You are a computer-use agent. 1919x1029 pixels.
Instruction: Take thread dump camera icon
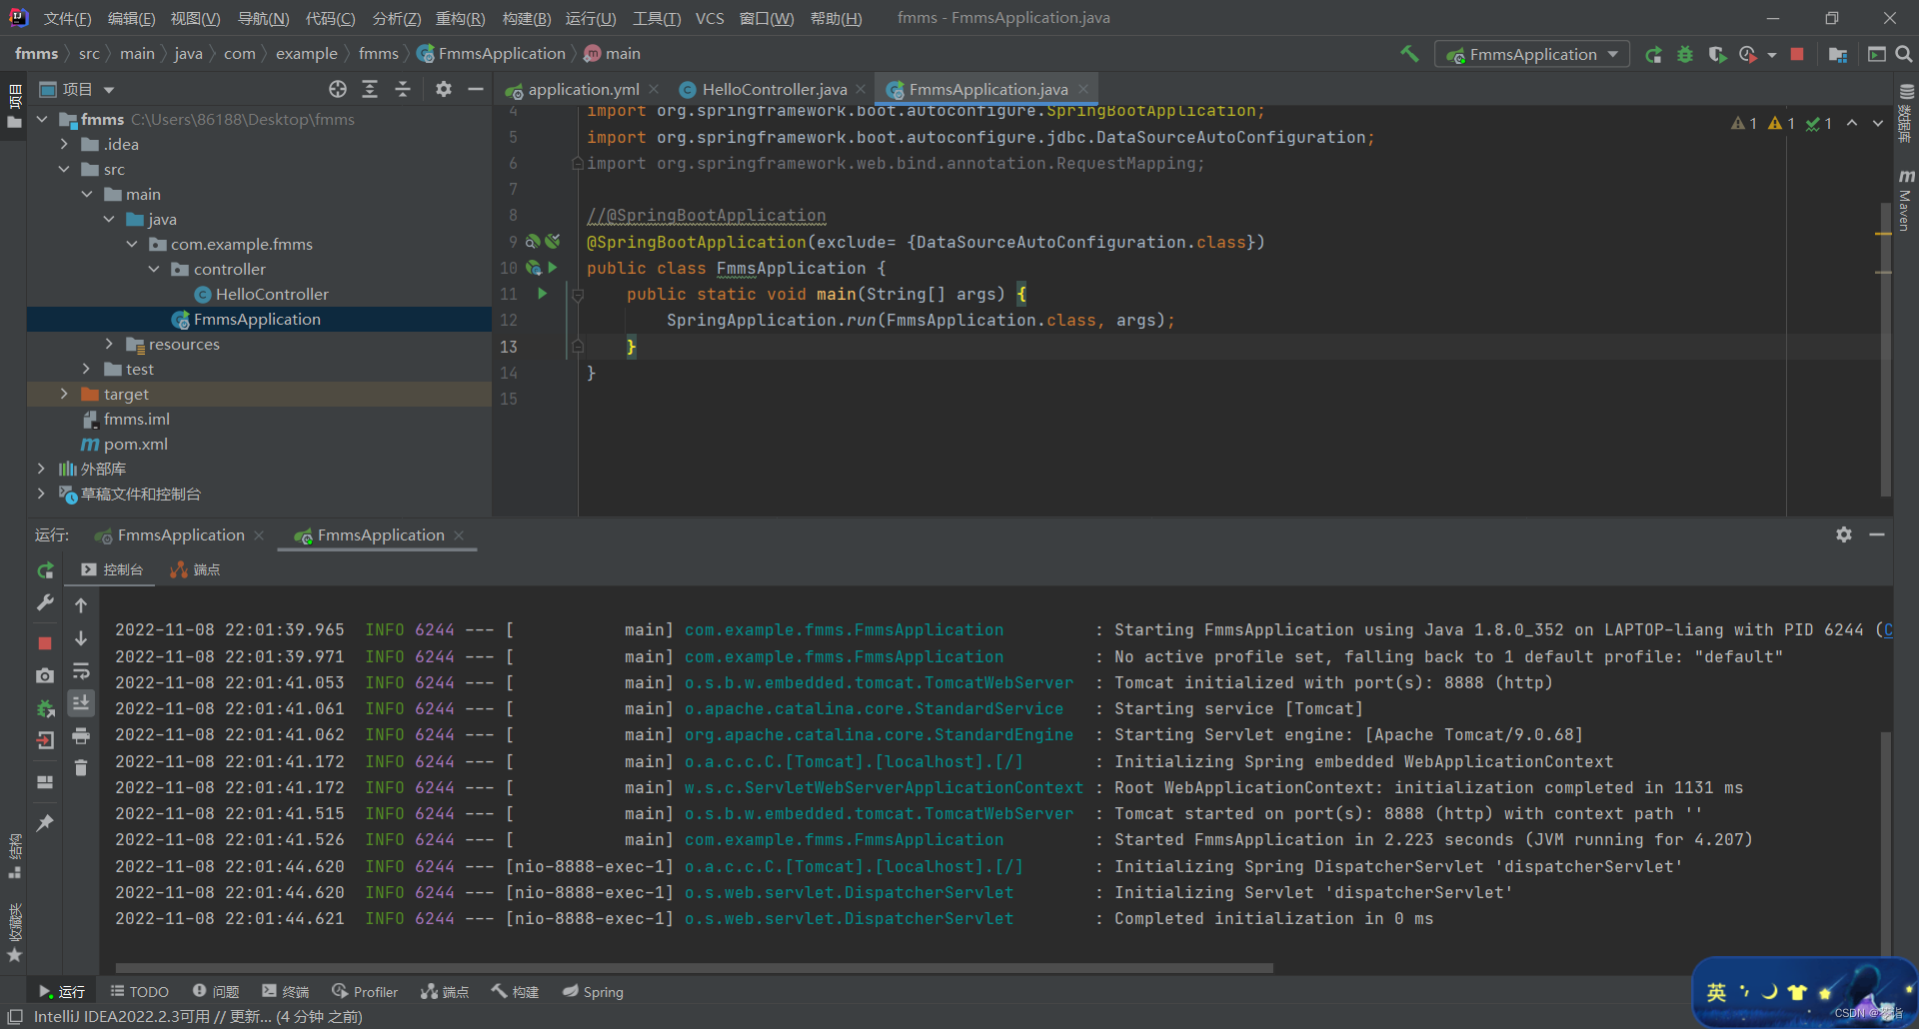[x=45, y=675]
